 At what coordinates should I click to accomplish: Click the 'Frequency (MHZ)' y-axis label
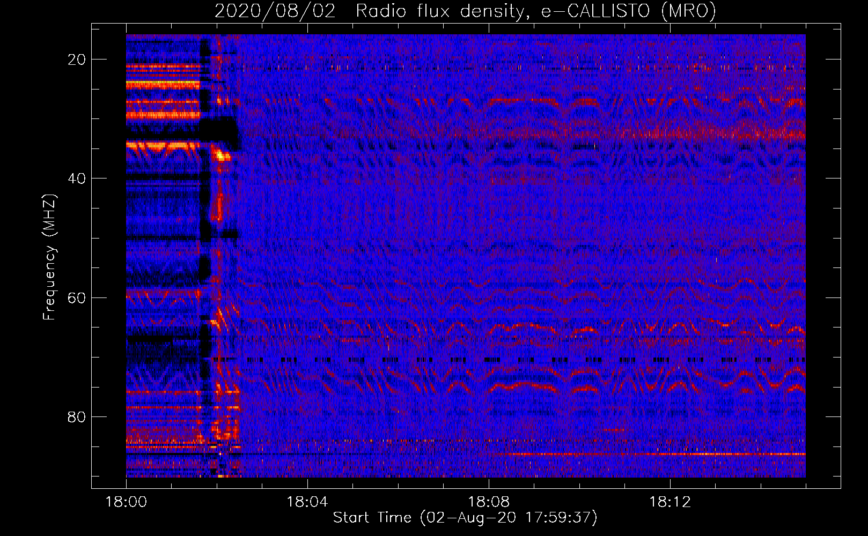(x=49, y=257)
